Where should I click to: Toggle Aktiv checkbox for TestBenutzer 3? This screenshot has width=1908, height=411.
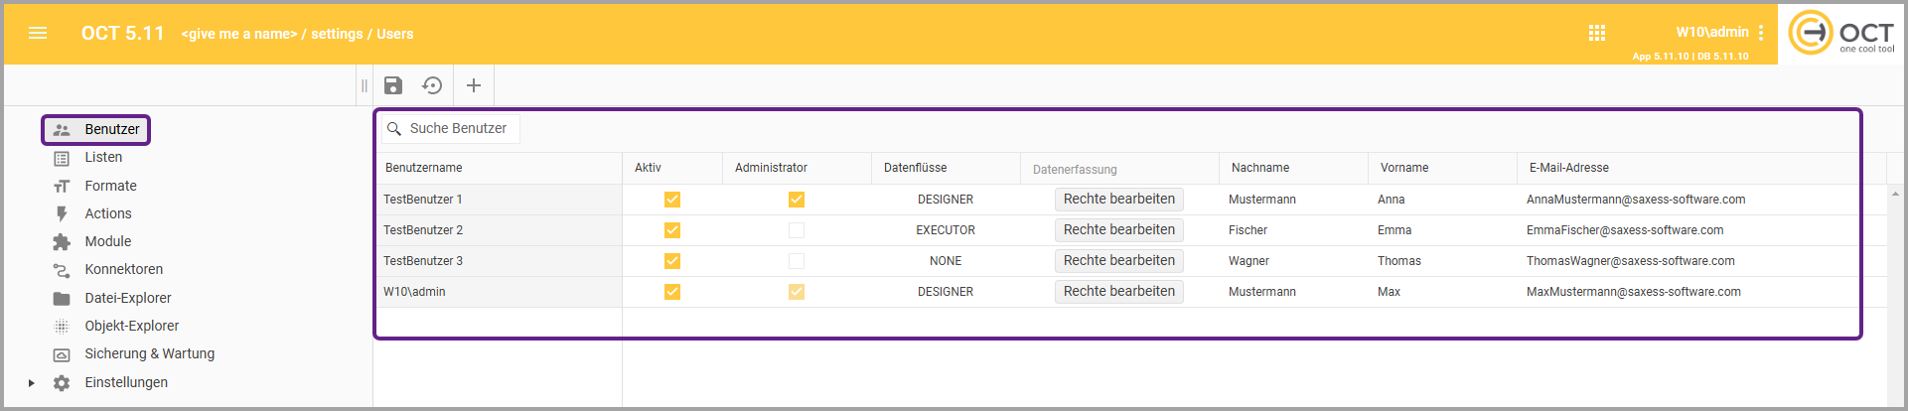(x=672, y=261)
